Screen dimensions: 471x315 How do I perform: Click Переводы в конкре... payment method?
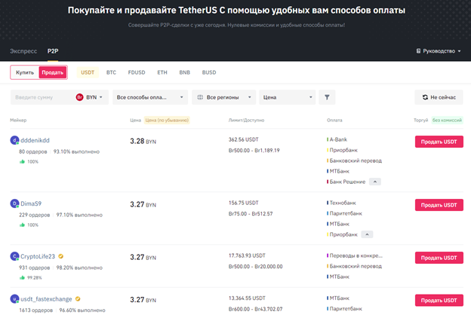coord(355,255)
